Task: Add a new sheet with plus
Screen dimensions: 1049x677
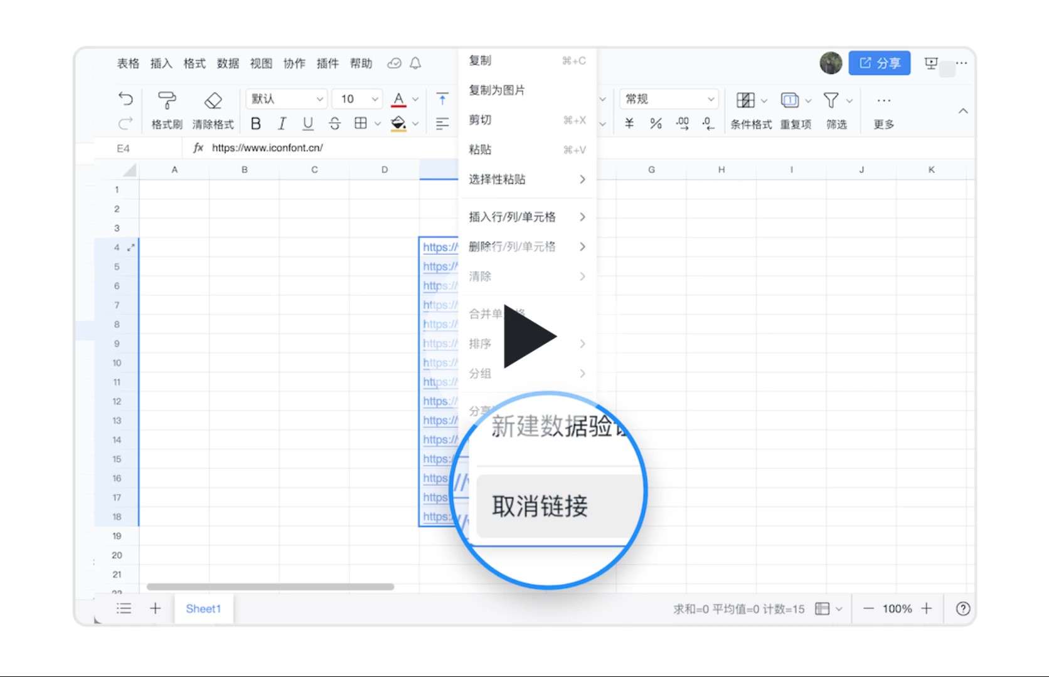Action: (155, 608)
